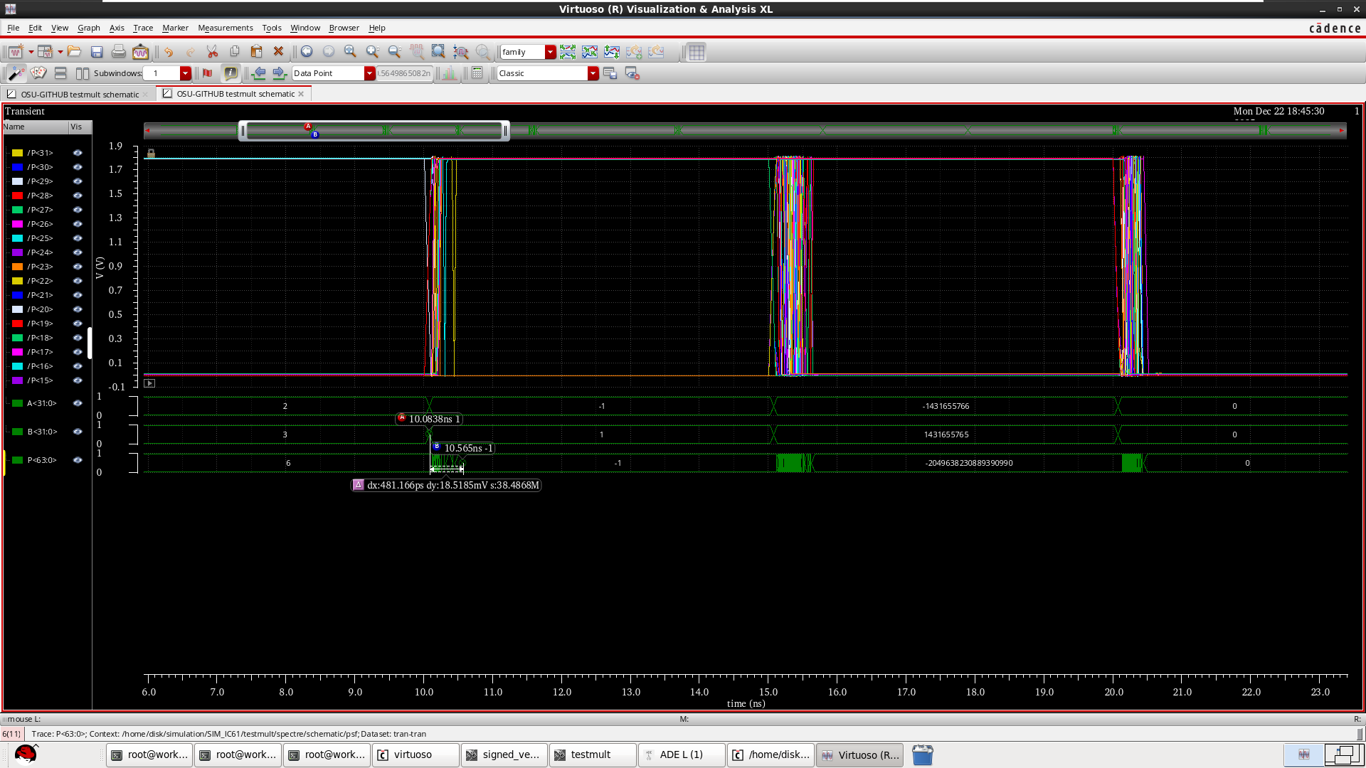Viewport: 1366px width, 768px height.
Task: Click the ADE L (1) taskbar button
Action: [681, 754]
